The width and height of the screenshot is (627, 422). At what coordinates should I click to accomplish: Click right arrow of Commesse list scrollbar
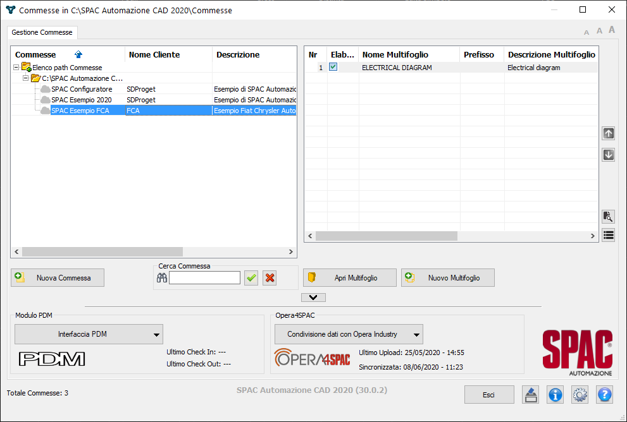(x=291, y=251)
